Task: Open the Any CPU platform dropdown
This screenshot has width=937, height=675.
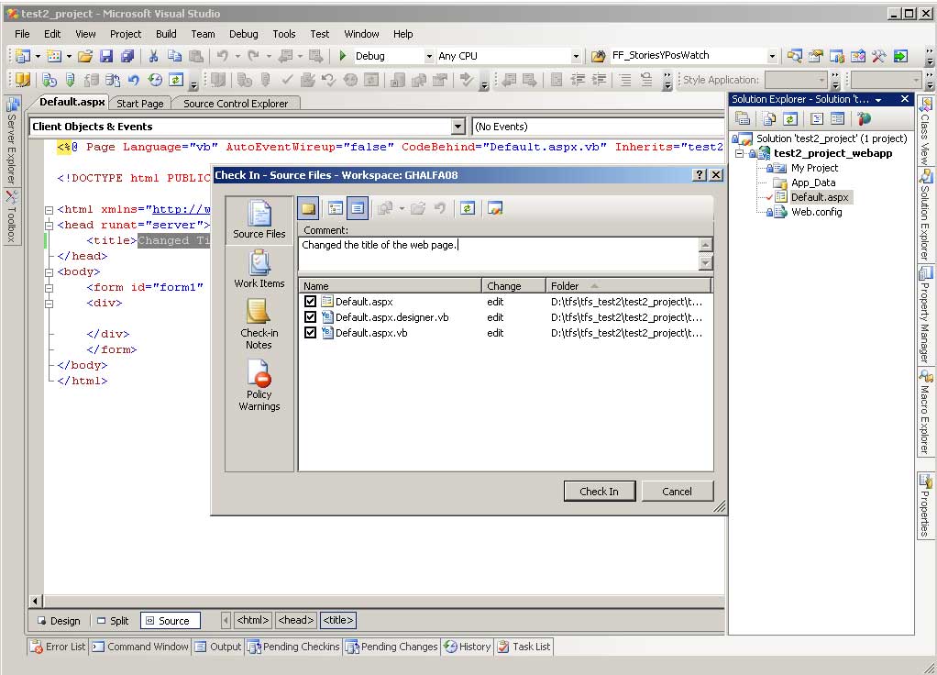Action: pos(576,56)
